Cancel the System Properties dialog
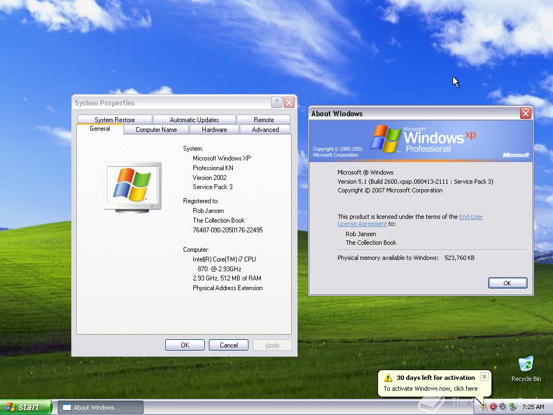Viewport: 553px width, 415px height. (228, 345)
